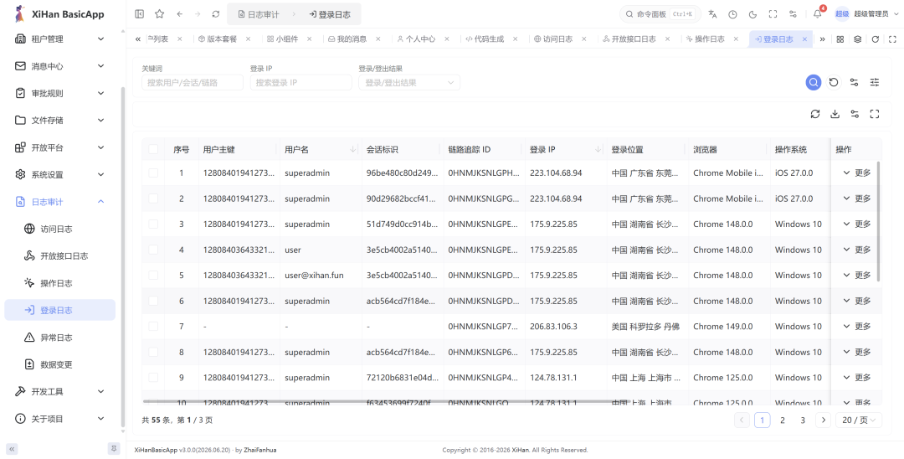Sort by the 用户名 column
Screen dimensions: 904x459
coord(353,149)
